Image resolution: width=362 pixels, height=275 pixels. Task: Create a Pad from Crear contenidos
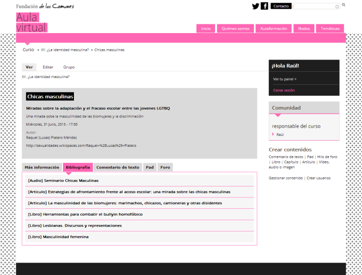pos(310,157)
